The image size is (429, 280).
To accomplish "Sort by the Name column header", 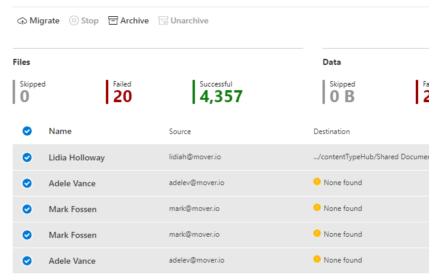I will [x=60, y=131].
